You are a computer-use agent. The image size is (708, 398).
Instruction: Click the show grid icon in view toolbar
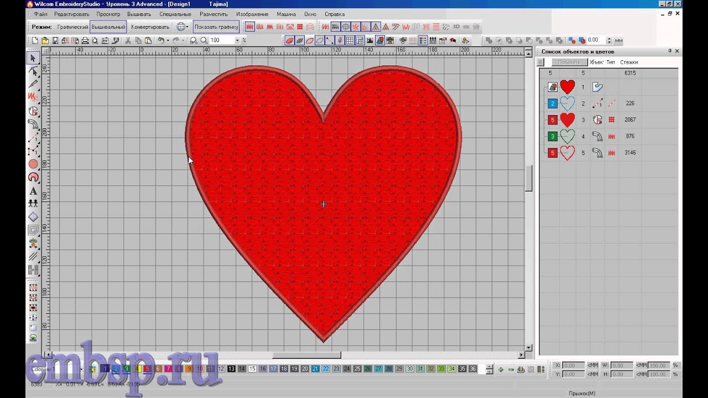350,40
